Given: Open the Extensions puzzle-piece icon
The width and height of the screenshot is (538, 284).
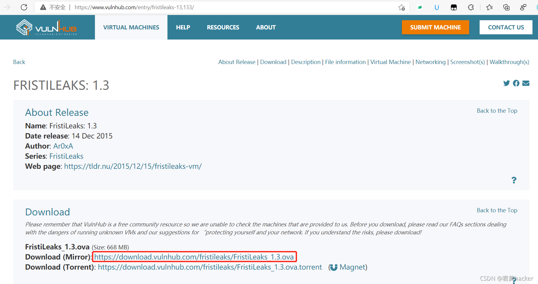Looking at the screenshot, I should point(471,7).
